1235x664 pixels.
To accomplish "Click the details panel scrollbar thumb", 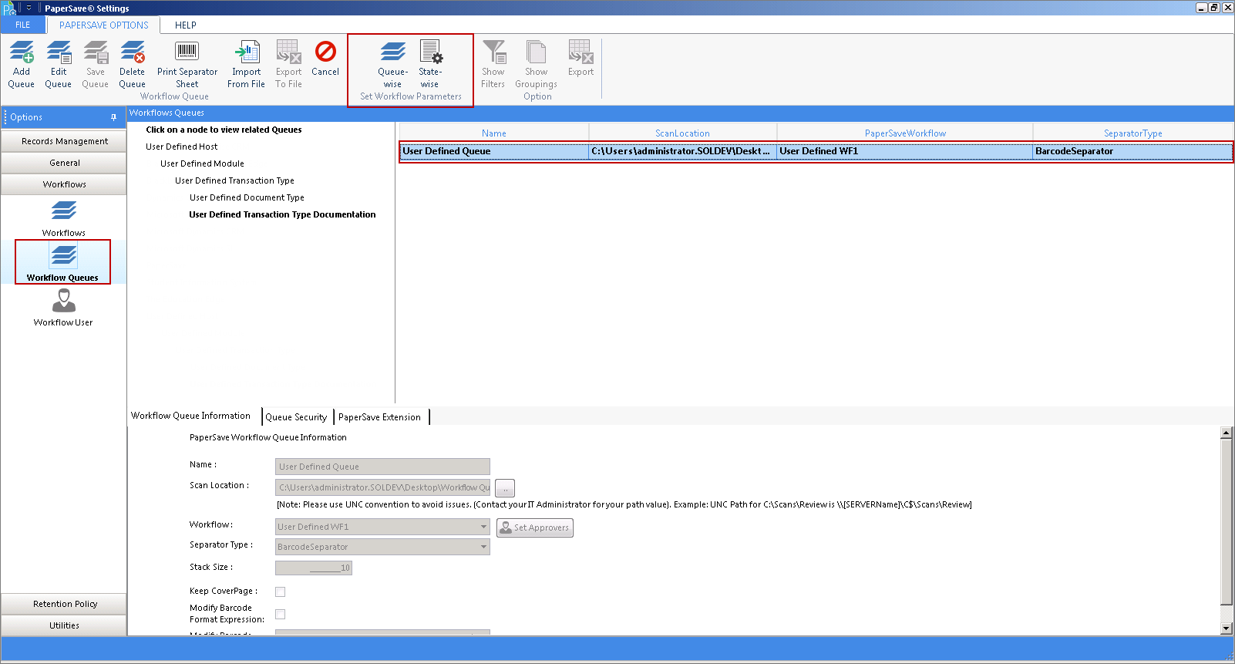I will (1227, 522).
